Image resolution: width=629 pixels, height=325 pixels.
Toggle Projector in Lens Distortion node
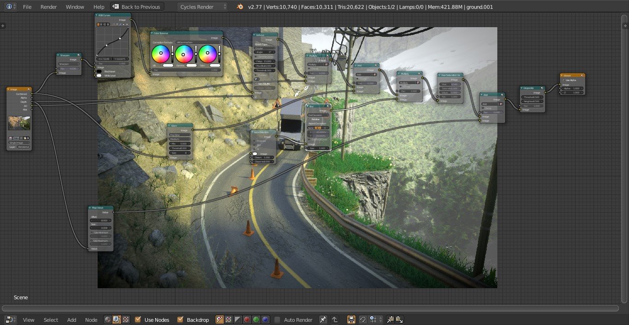tap(254, 141)
